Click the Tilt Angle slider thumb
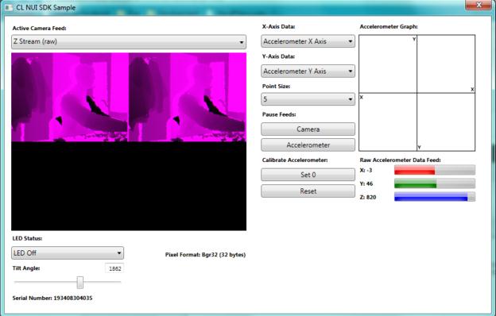 80,283
